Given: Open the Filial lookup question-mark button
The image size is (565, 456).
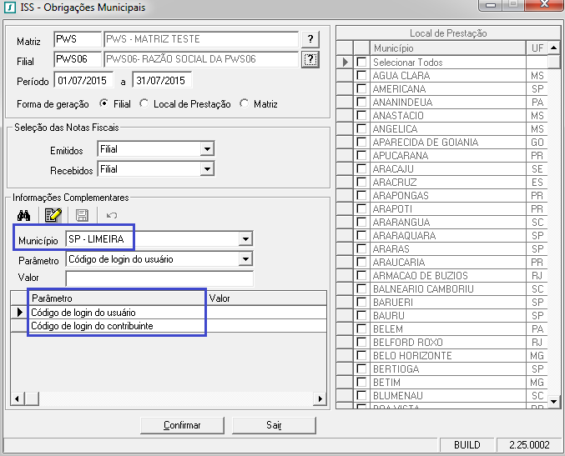Looking at the screenshot, I should (x=310, y=59).
